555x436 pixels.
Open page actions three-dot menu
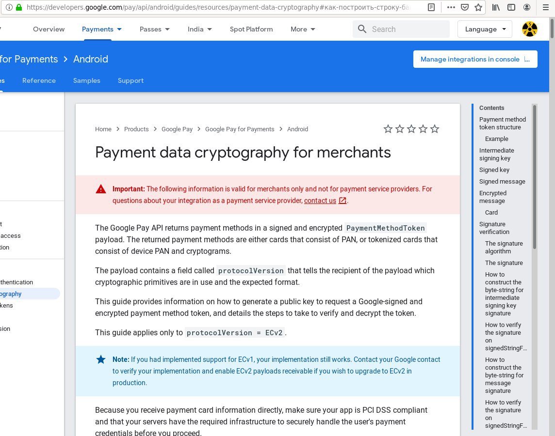tap(451, 7)
